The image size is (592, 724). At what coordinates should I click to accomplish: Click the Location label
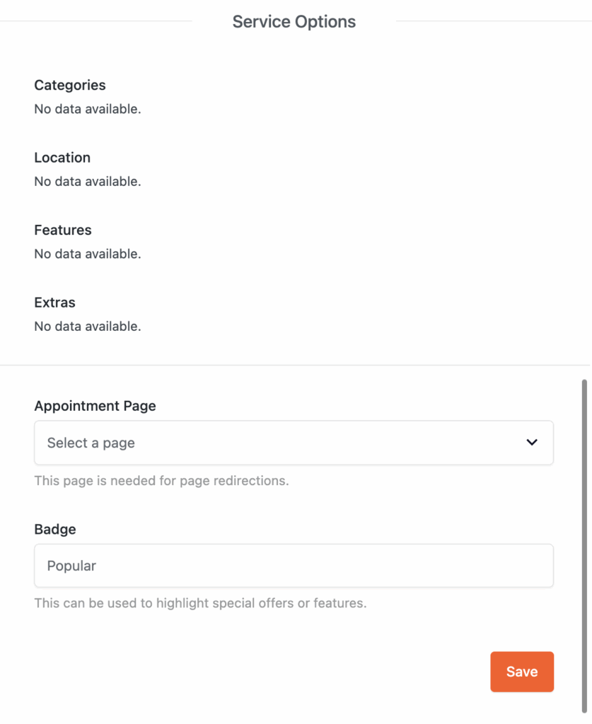[x=62, y=158]
